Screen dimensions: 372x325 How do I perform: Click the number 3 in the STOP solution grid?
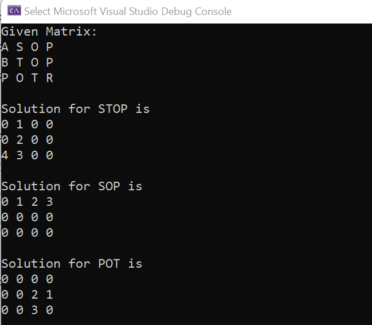coord(19,155)
